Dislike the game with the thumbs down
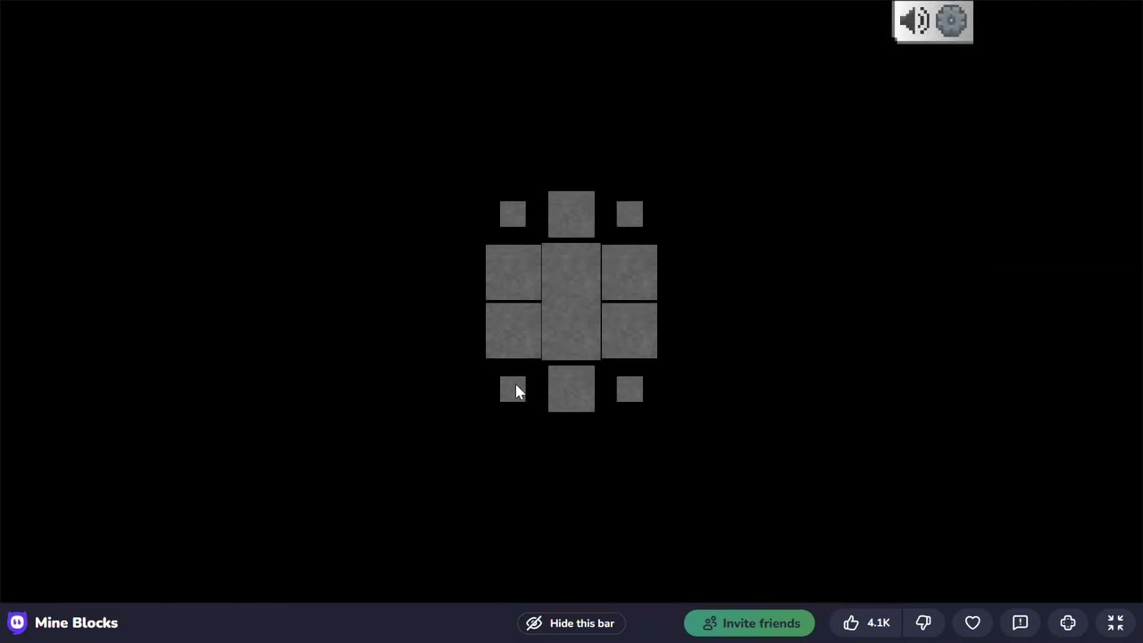Viewport: 1143px width, 643px height. (923, 623)
